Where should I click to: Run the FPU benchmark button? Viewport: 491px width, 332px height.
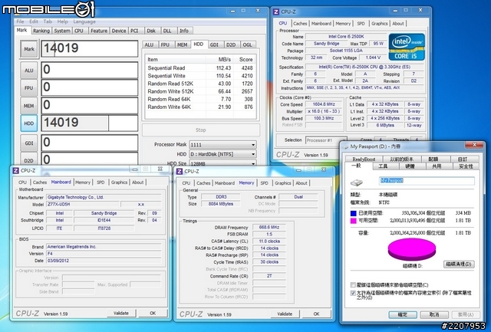pos(29,88)
